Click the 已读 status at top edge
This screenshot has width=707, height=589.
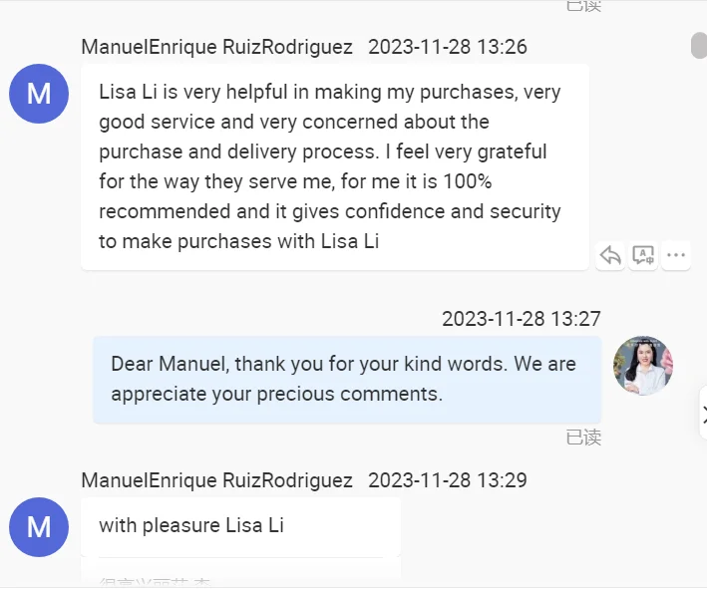tap(583, 5)
